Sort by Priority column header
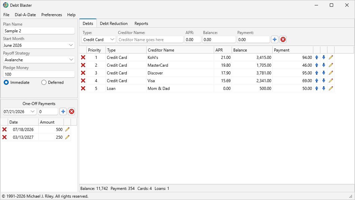Screen dimensions: 355x200 (96, 50)
